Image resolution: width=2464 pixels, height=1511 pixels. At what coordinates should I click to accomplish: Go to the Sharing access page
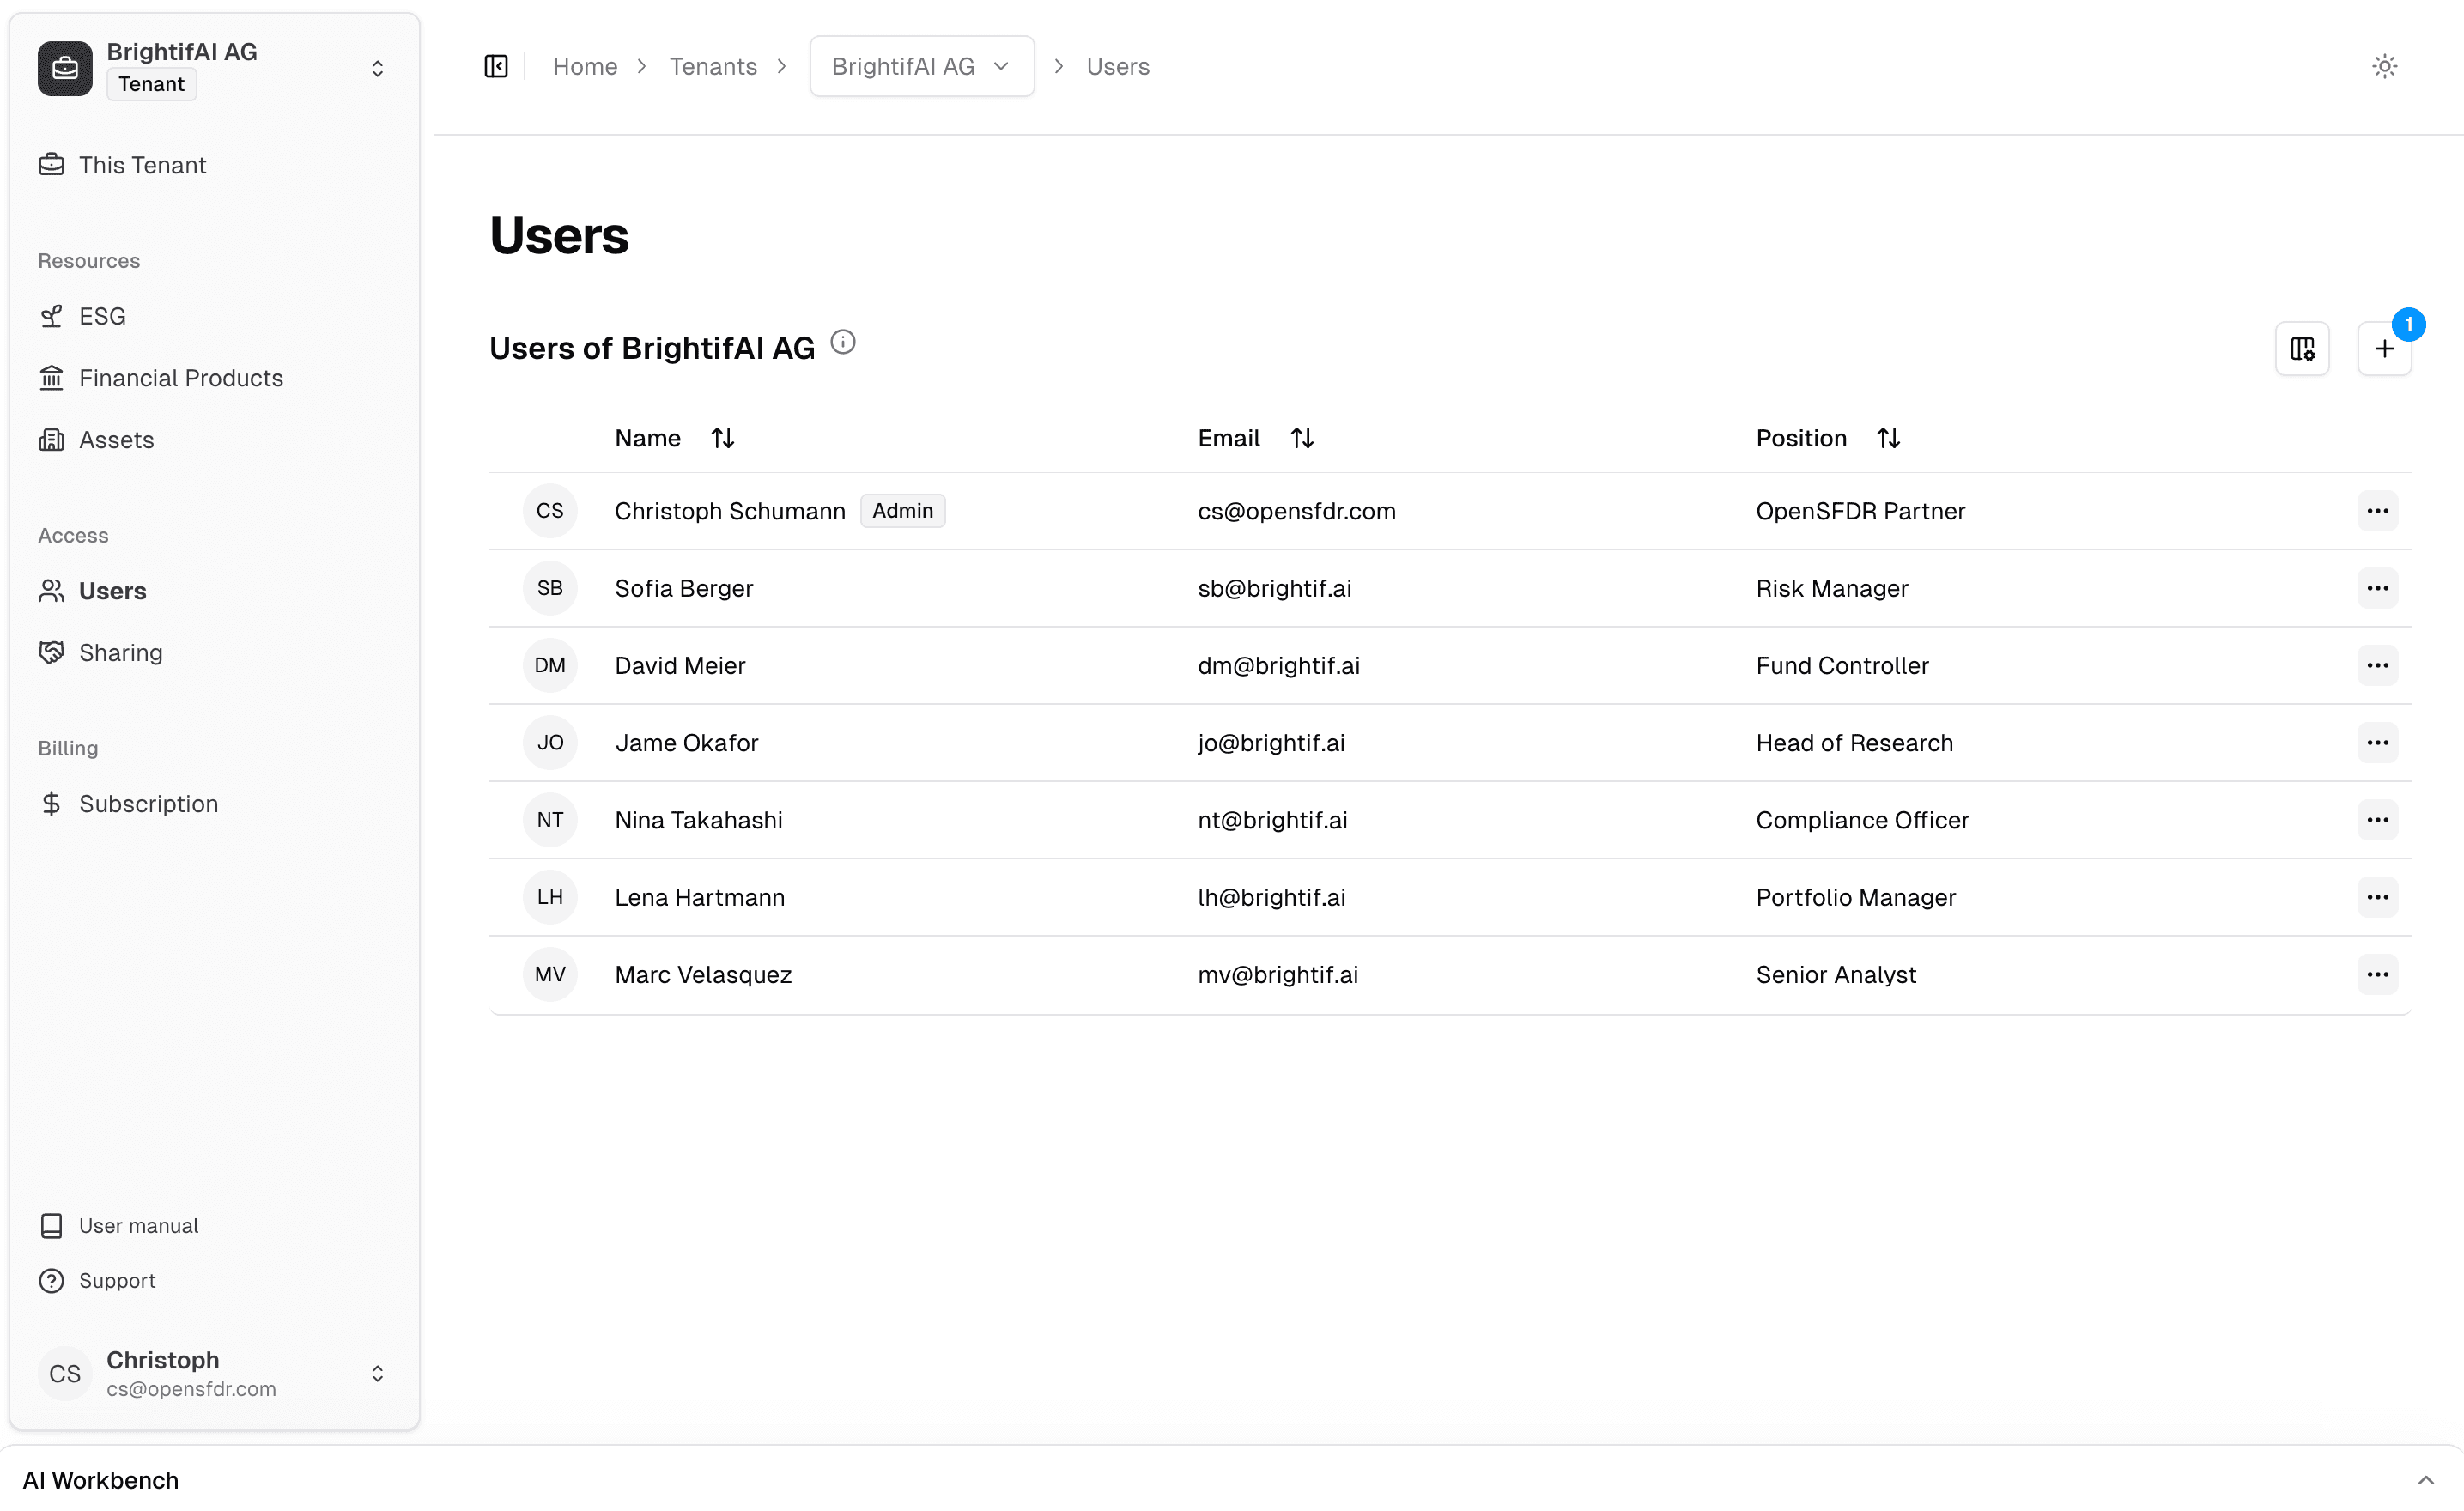pos(121,652)
